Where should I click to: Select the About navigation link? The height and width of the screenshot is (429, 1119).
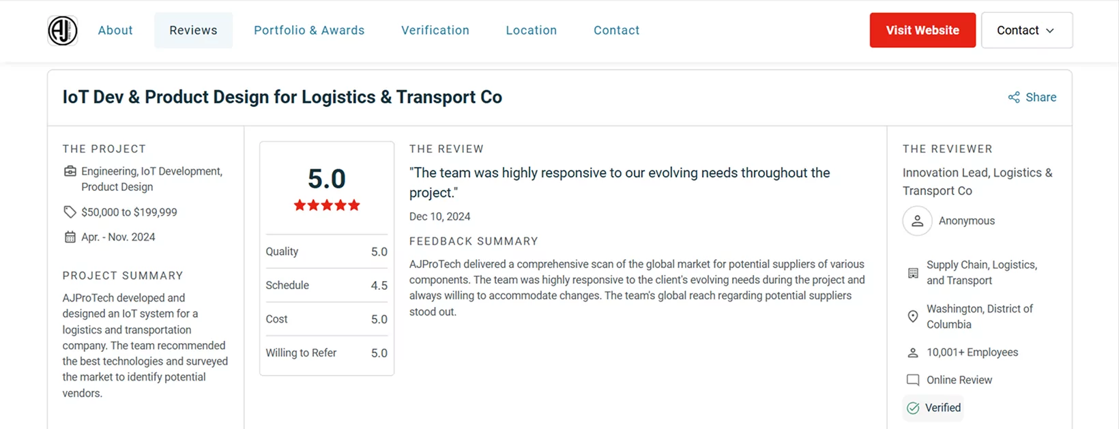(115, 30)
